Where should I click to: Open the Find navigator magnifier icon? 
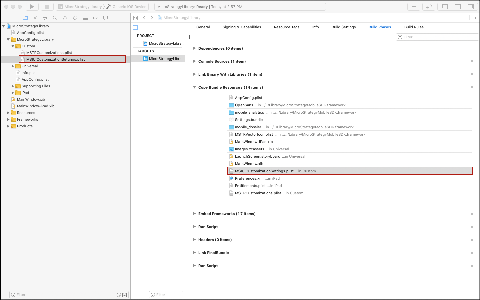[x=55, y=18]
